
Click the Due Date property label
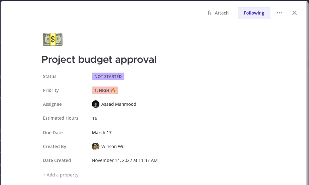53,133
